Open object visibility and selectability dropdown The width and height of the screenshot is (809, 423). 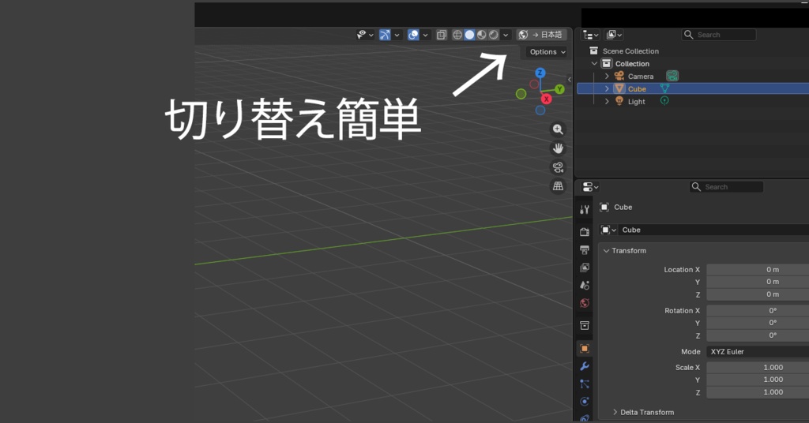pyautogui.click(x=365, y=35)
